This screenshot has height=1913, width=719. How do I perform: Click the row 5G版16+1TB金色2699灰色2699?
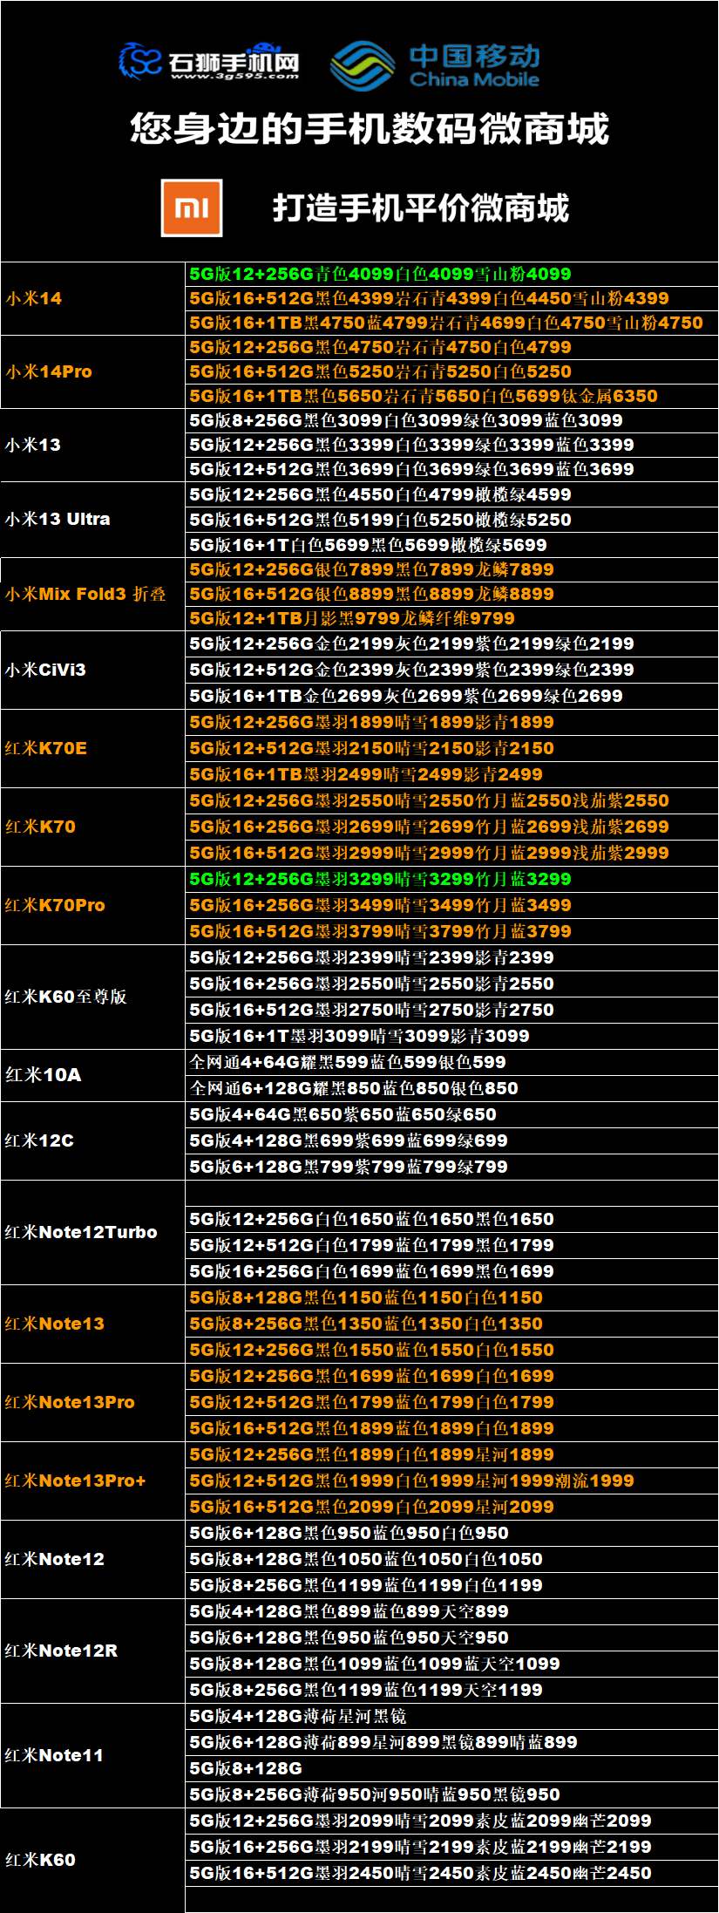click(x=452, y=696)
